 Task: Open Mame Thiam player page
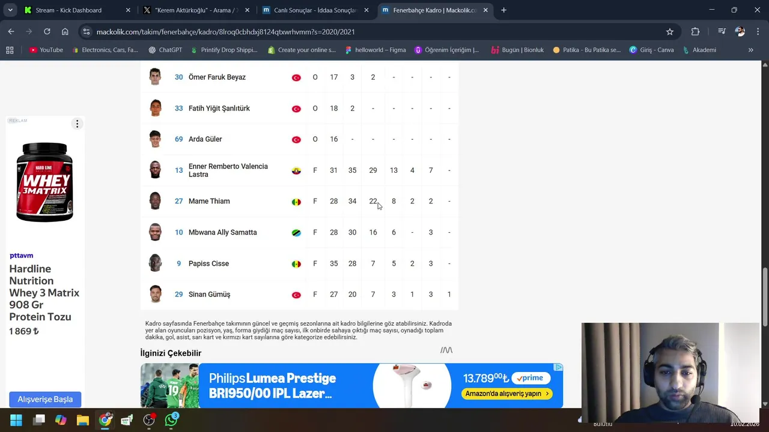pyautogui.click(x=209, y=201)
